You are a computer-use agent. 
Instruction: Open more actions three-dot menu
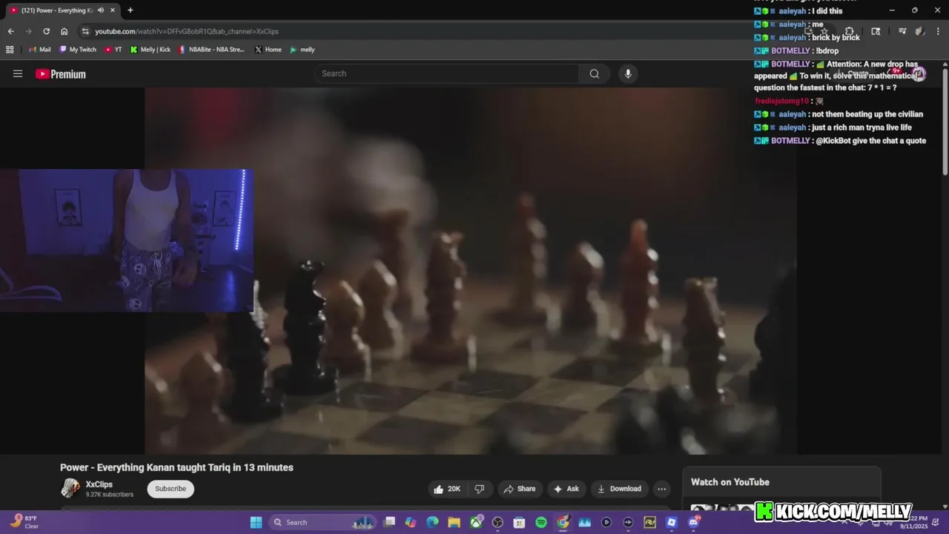(661, 489)
